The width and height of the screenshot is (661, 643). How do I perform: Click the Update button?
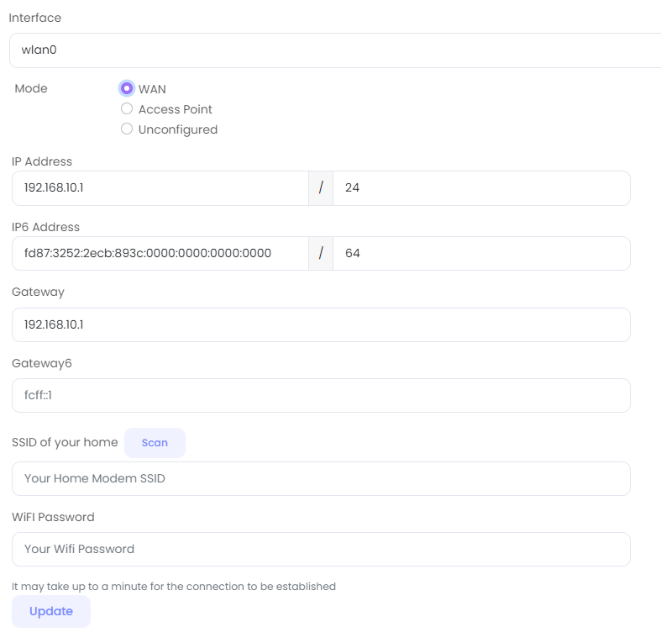[51, 611]
